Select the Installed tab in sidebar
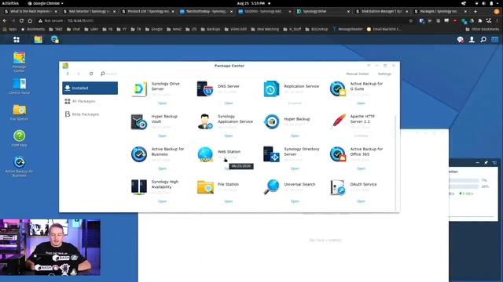This screenshot has height=282, width=503. point(90,88)
